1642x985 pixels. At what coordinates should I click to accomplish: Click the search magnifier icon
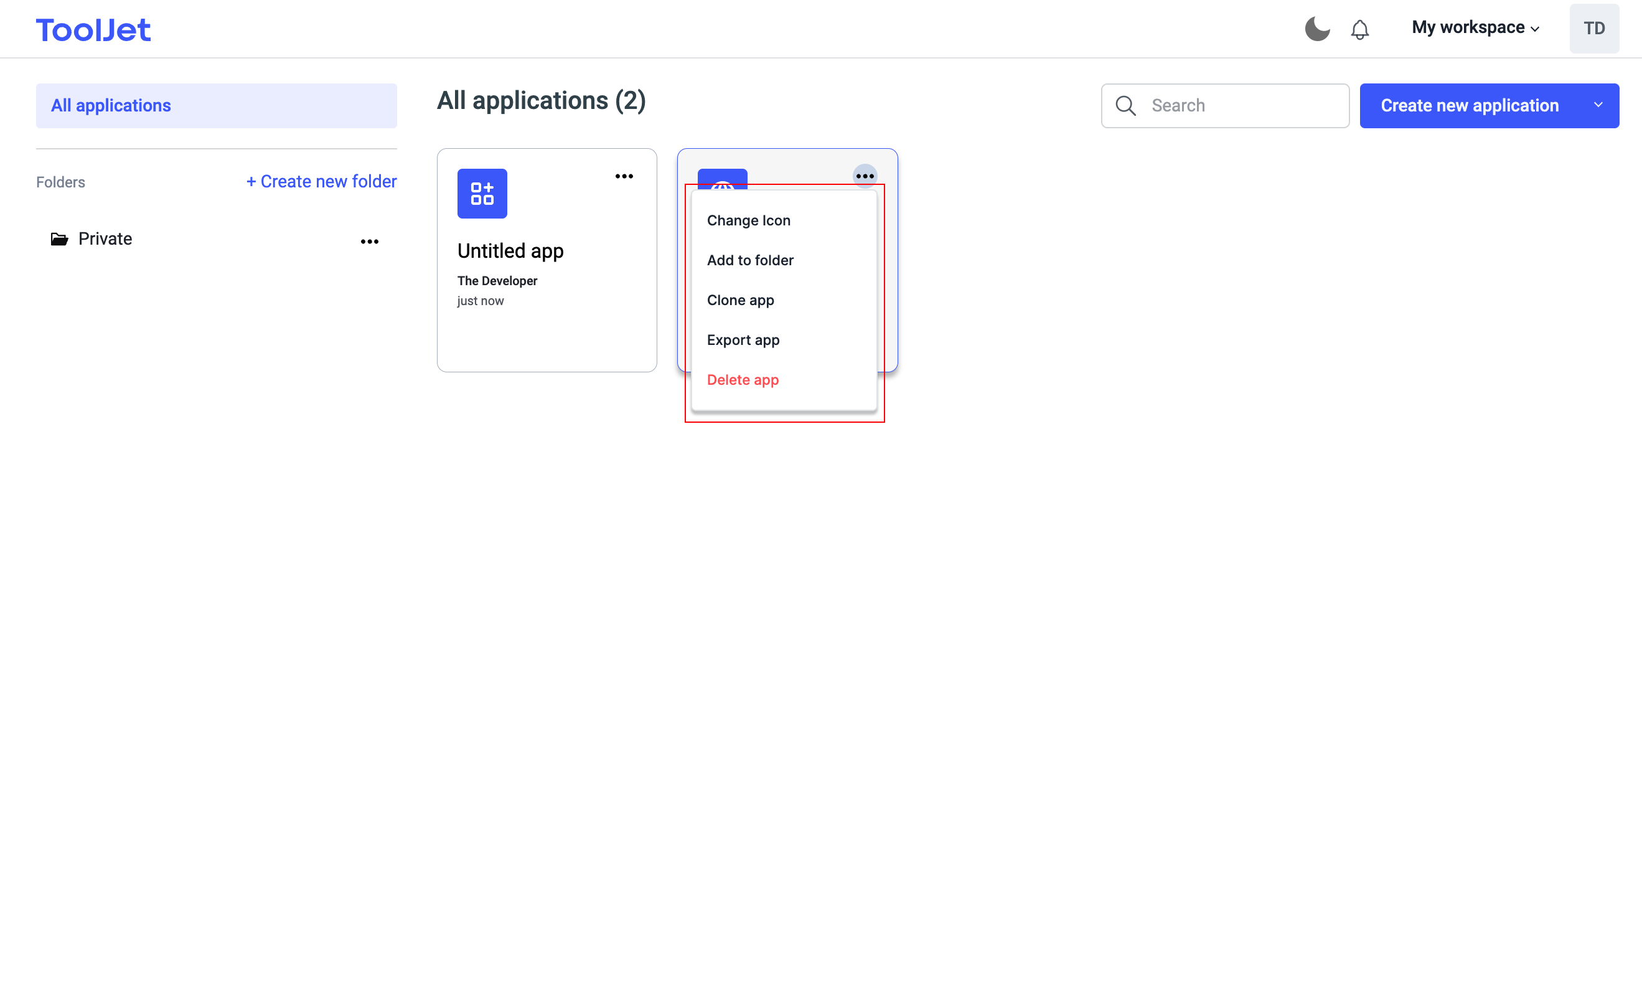tap(1125, 106)
